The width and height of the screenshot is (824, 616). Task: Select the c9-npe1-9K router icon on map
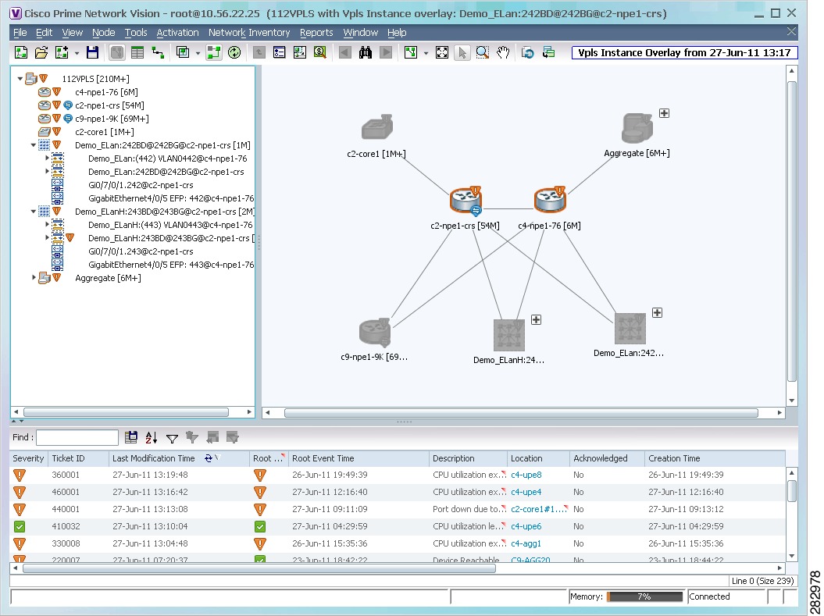click(x=375, y=333)
